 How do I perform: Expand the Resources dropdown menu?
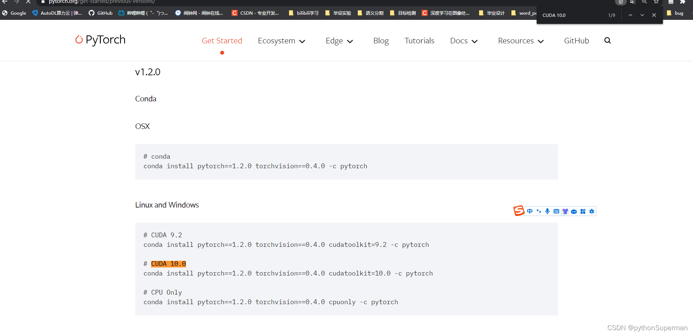point(521,41)
